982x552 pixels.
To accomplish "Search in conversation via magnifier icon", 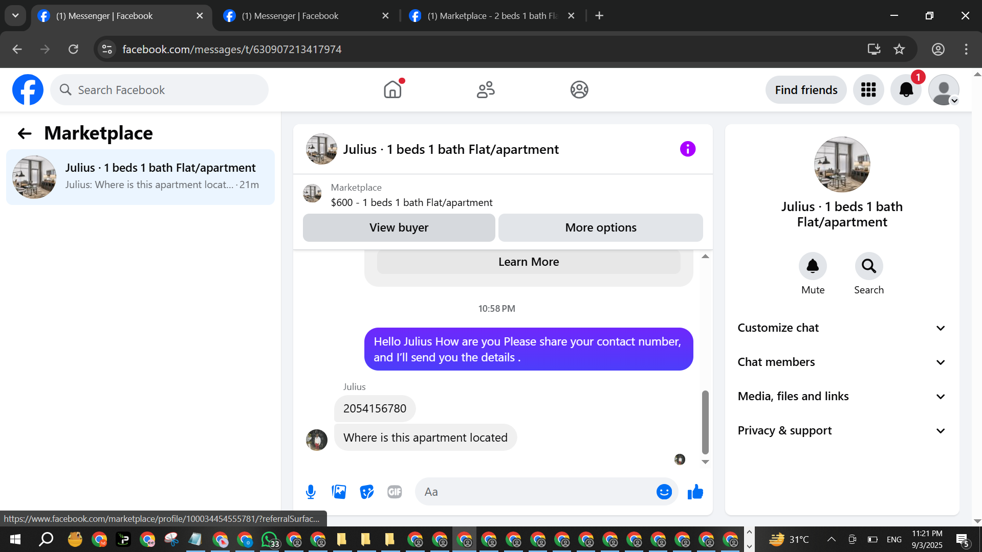I will 869,266.
